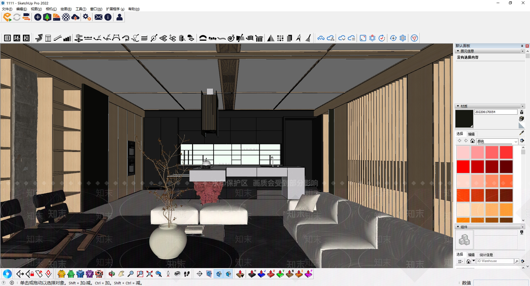Viewport: 530px width, 286px height.
Task: Collapse the 图元信息 panel
Action: (458, 51)
